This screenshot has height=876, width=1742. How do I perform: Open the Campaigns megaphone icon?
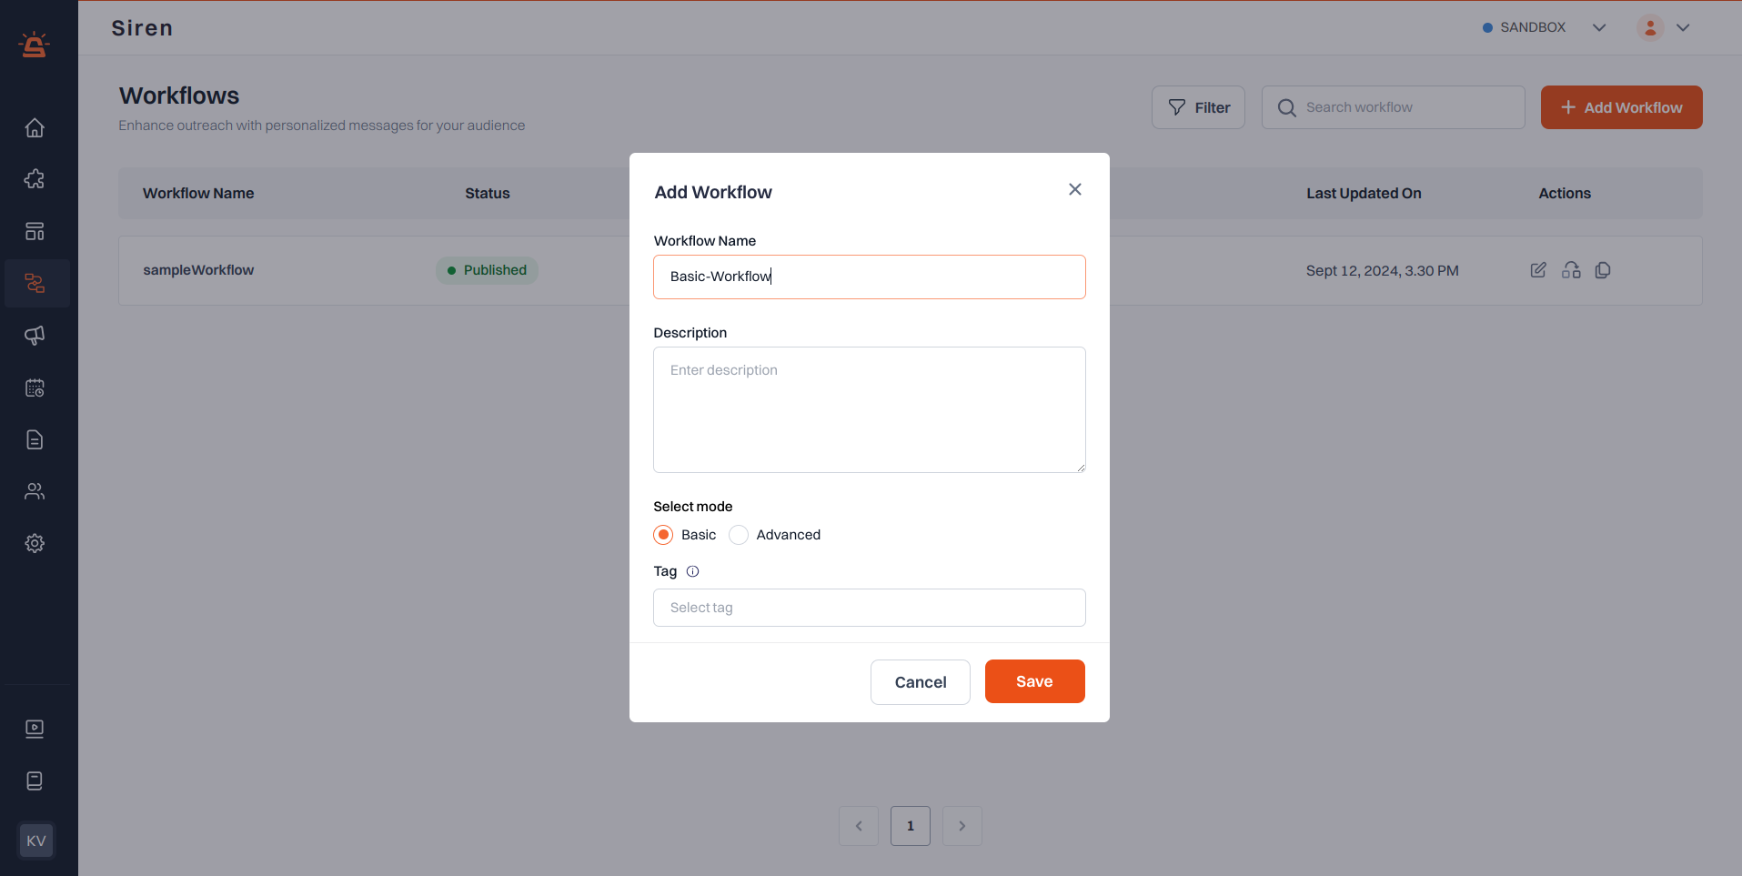pyautogui.click(x=35, y=336)
